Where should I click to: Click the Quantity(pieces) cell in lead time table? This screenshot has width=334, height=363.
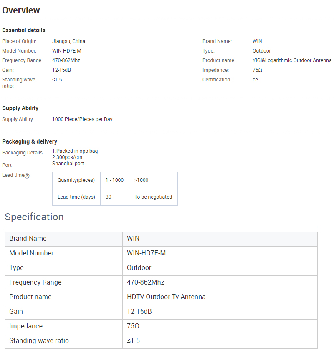coord(76,180)
